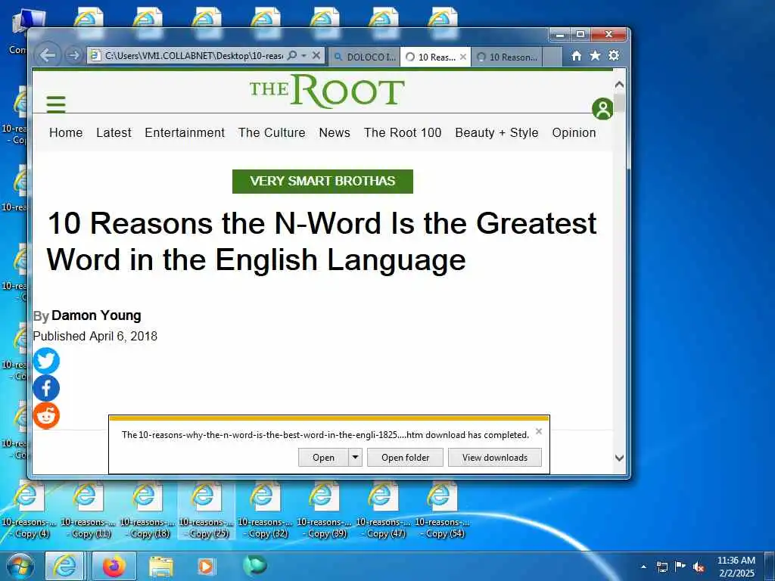Switch to the DOLOCO I... tab
This screenshot has height=581, width=775.
[364, 57]
